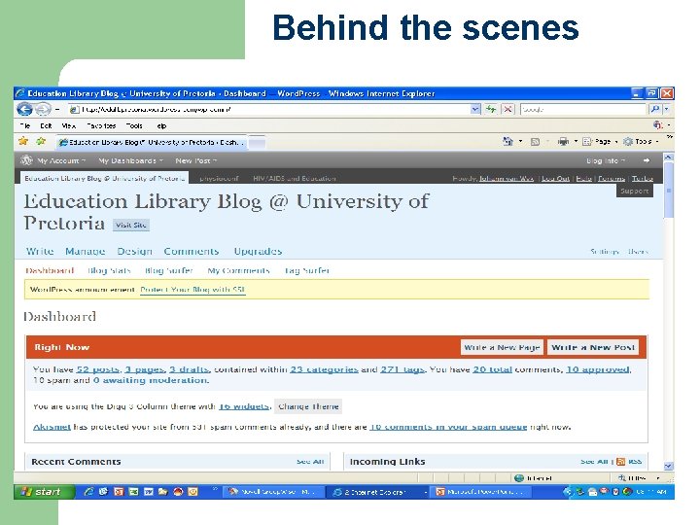Image resolution: width=700 pixels, height=525 pixels.
Task: Expand the New Post dropdown
Action: (x=196, y=160)
